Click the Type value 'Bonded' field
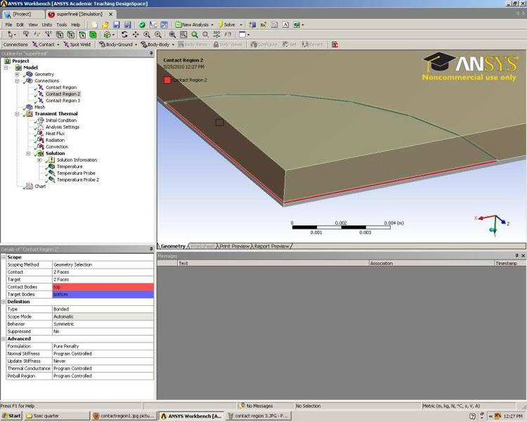 point(103,309)
